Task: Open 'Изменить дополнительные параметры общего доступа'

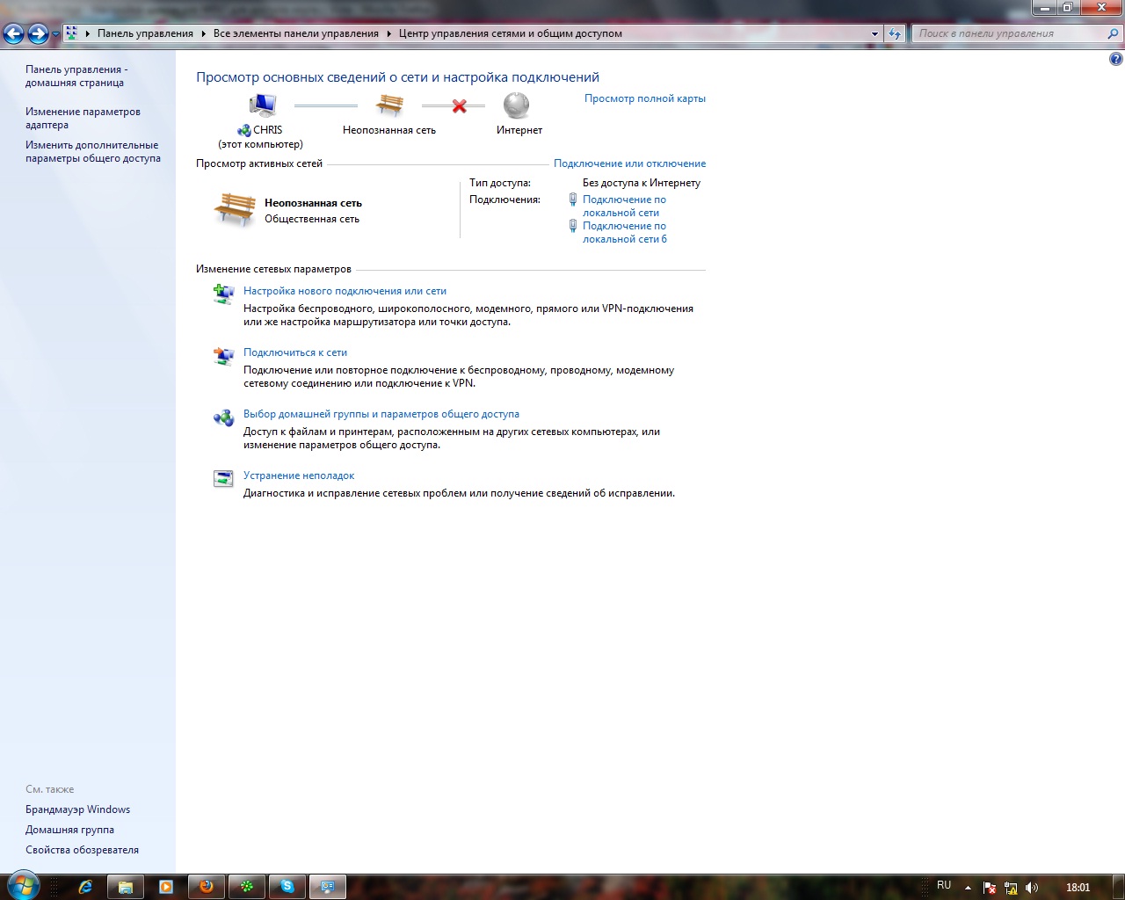Action: [x=93, y=151]
